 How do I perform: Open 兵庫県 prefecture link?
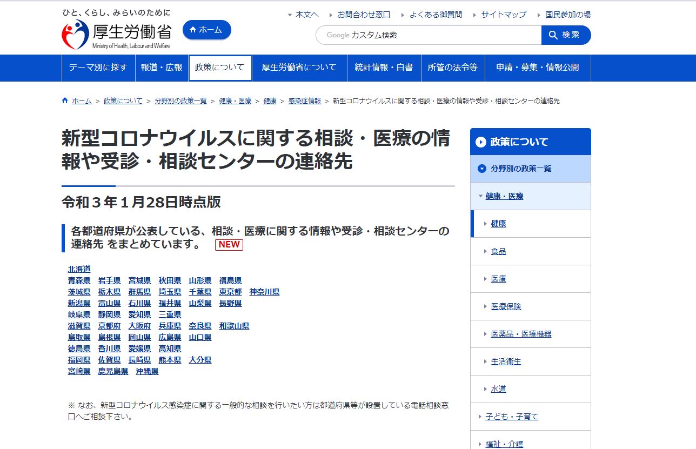[170, 326]
